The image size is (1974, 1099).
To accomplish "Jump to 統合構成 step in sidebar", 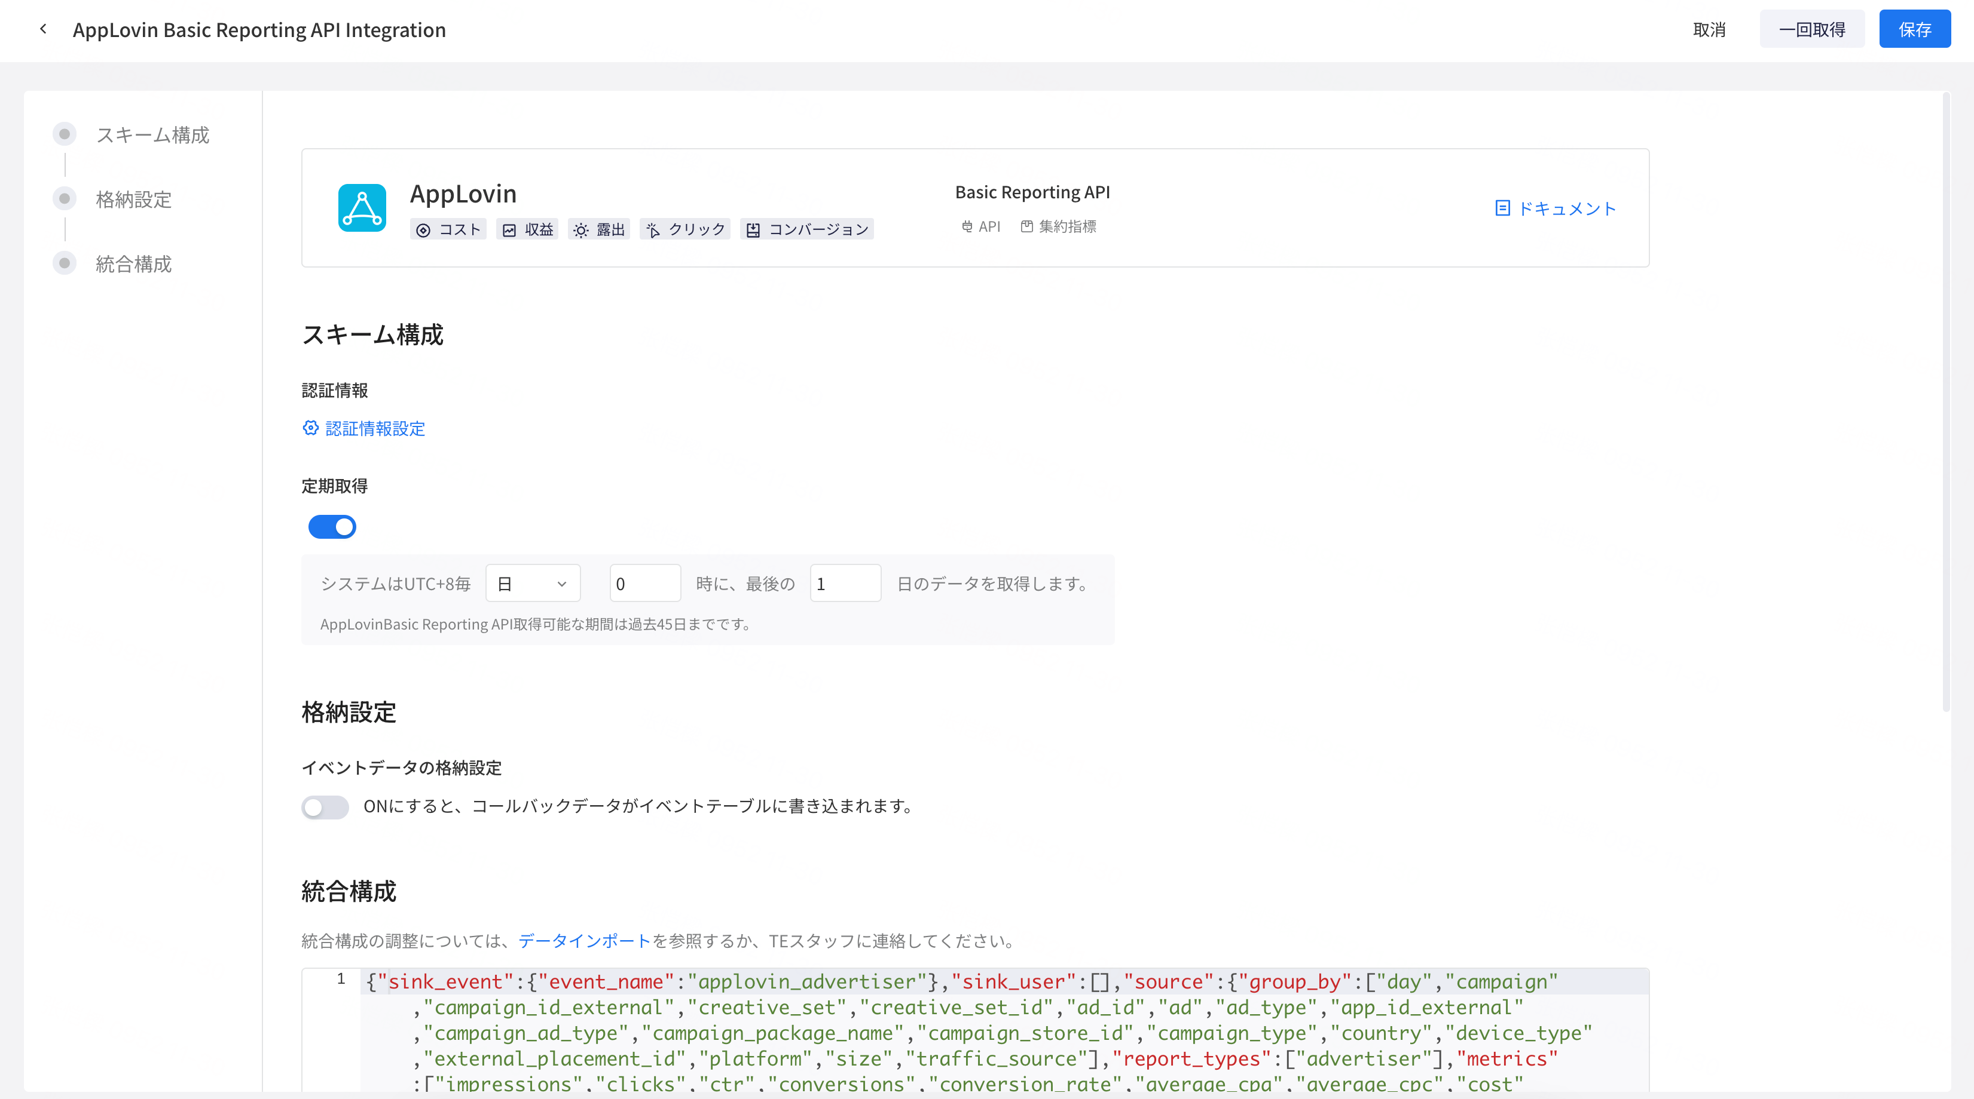I will 133,264.
